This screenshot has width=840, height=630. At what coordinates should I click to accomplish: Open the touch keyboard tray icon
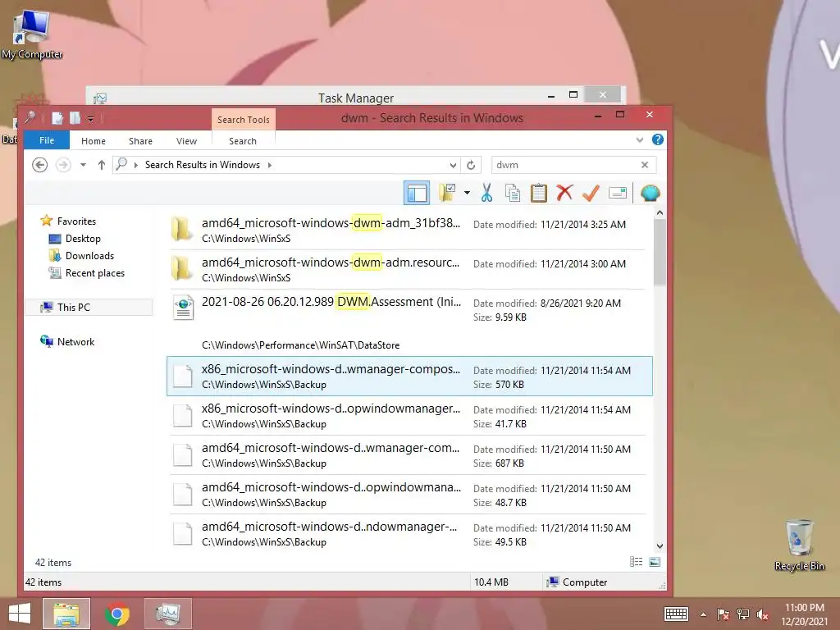(676, 614)
